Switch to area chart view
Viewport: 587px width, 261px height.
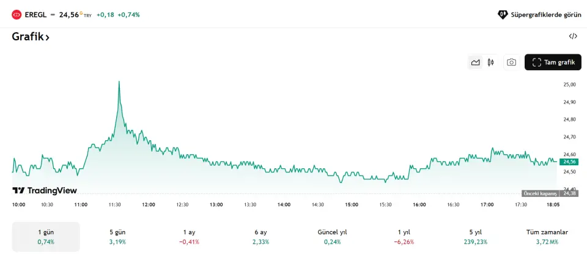click(x=475, y=62)
